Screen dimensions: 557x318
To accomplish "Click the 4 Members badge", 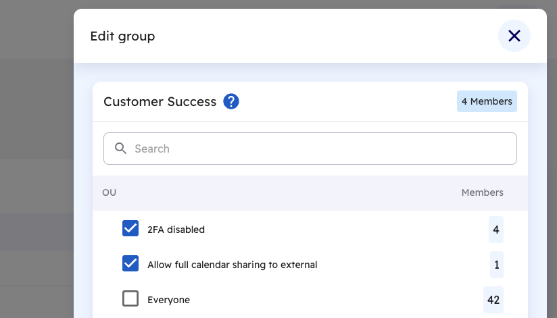I will point(487,101).
